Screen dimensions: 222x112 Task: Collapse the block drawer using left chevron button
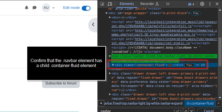click(93, 25)
